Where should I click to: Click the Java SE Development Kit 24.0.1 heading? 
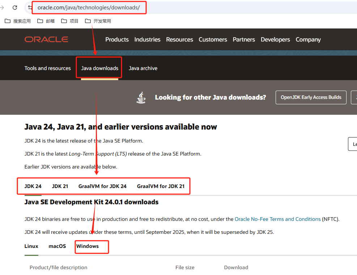(91, 202)
